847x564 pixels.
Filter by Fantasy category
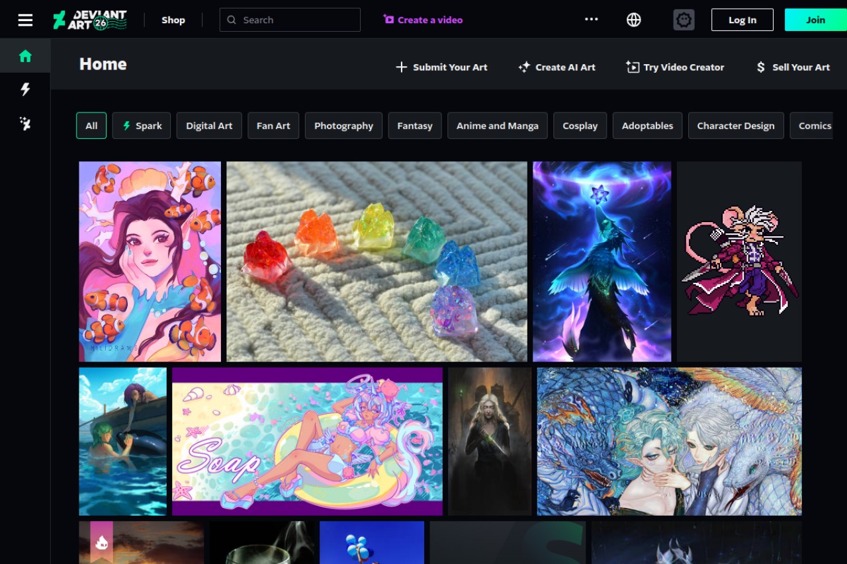(415, 126)
